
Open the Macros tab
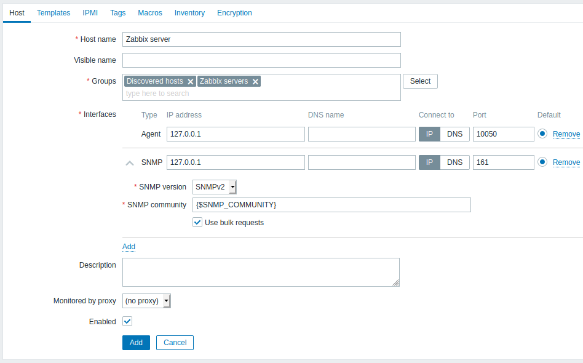[x=150, y=13]
